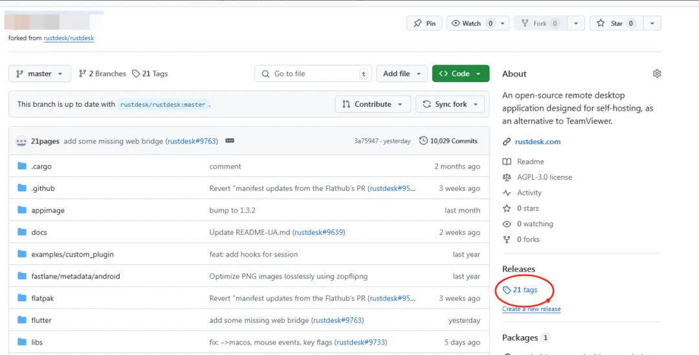
Task: Open rustdesk#9763 link in latest commit
Action: point(193,141)
